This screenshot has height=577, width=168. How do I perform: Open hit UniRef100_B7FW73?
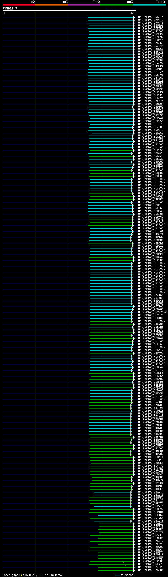[151, 564]
